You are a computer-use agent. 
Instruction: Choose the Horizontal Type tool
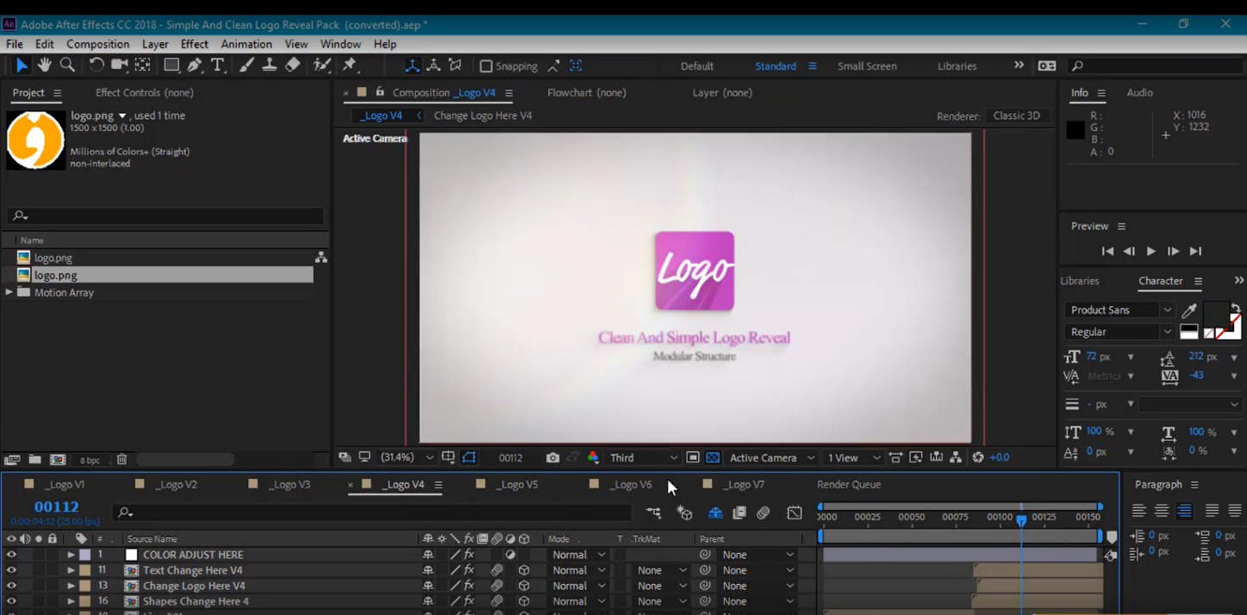218,65
